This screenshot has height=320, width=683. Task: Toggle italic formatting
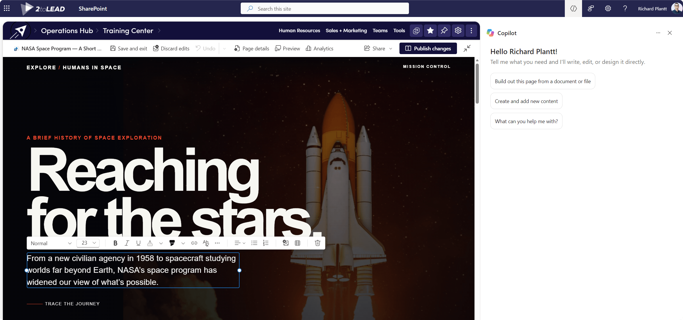pyautogui.click(x=127, y=243)
